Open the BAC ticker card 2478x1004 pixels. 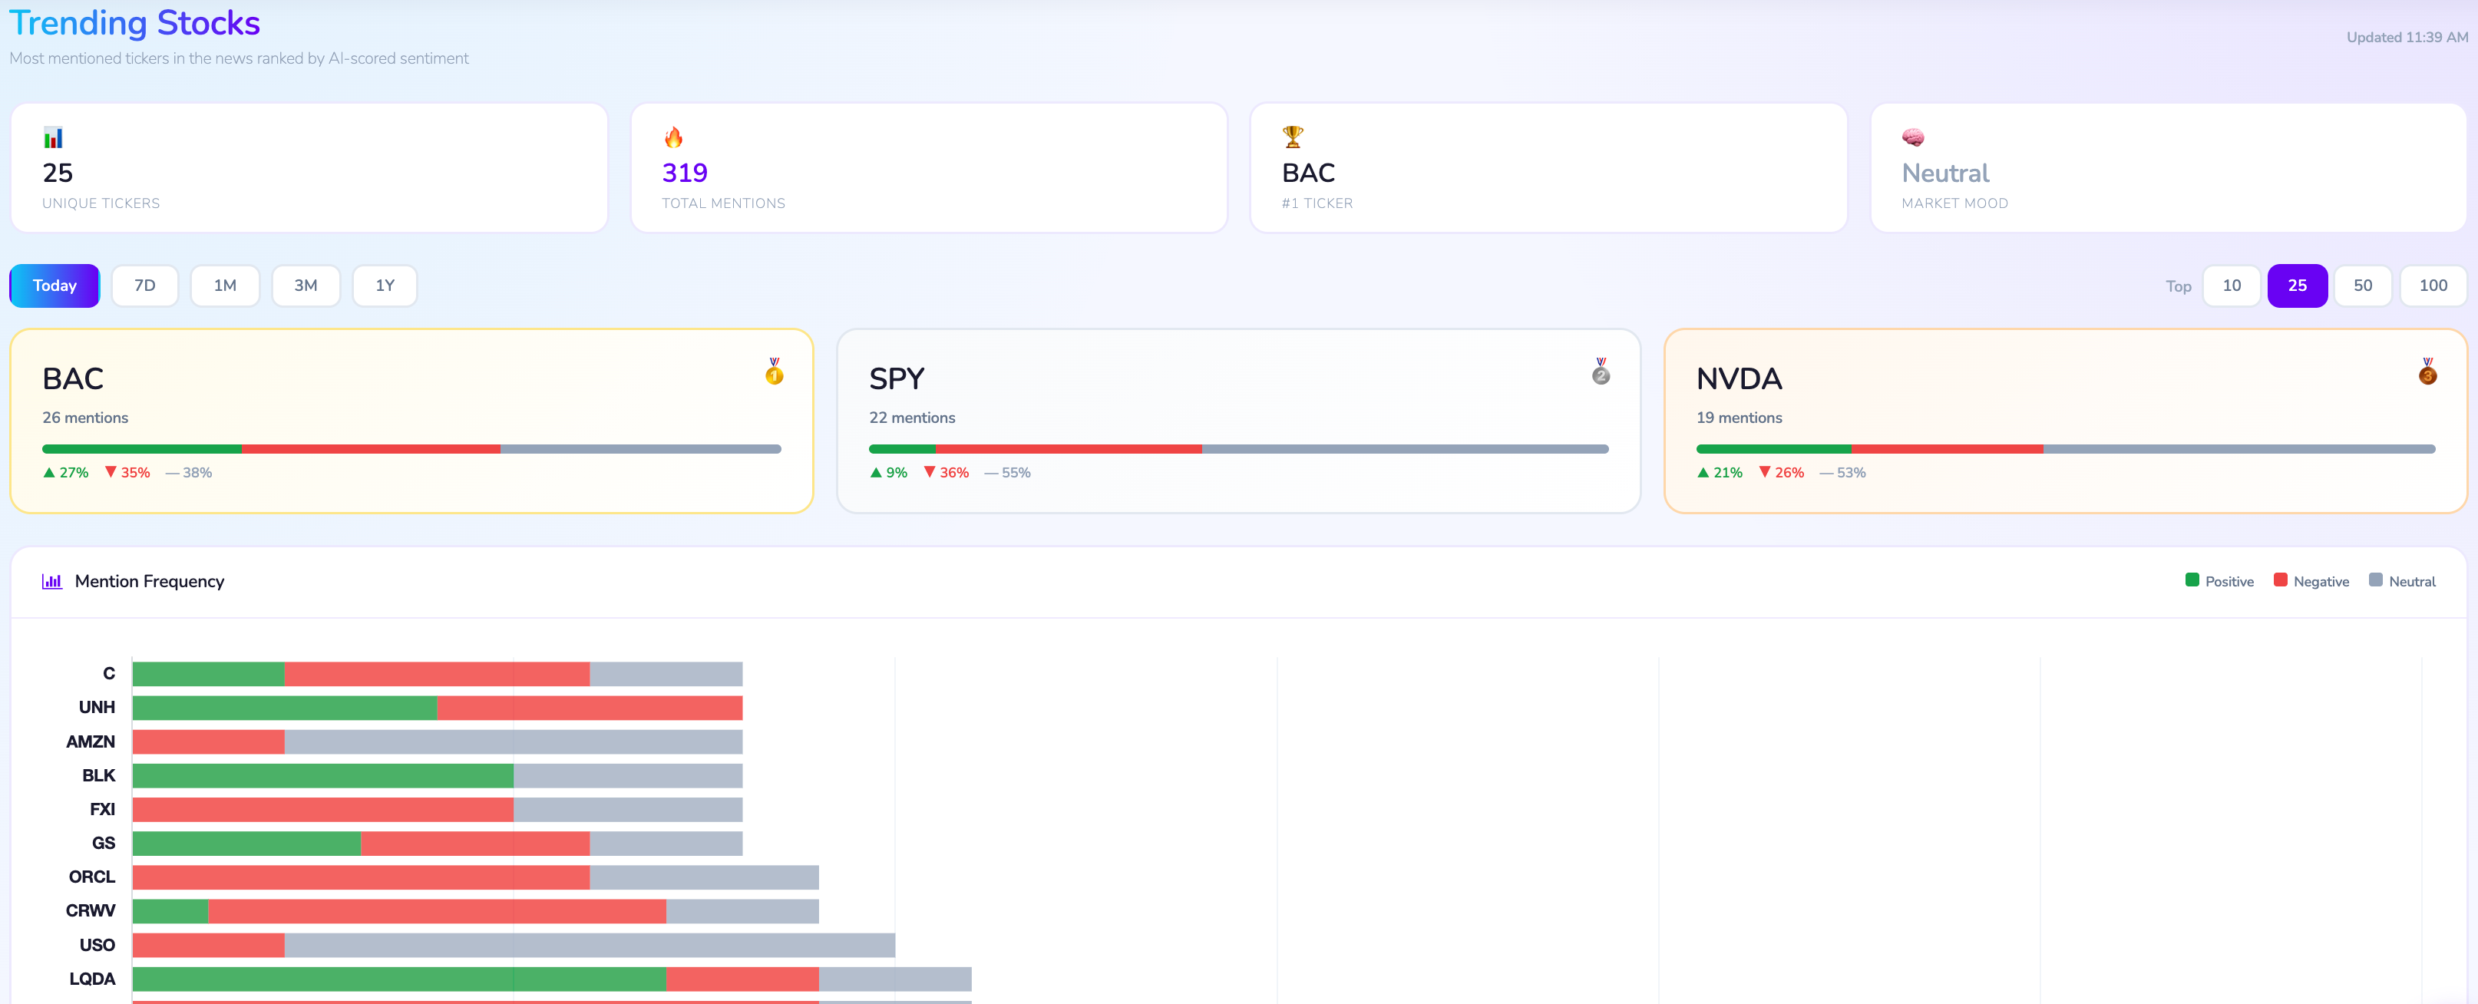[411, 421]
